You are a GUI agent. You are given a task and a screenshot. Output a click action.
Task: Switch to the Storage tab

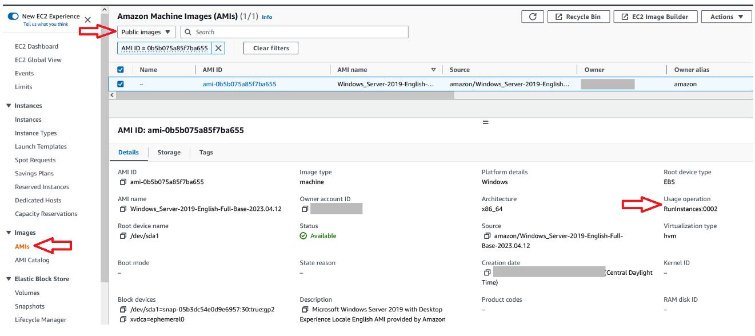pos(169,152)
